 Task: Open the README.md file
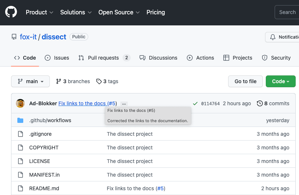[x=44, y=188]
